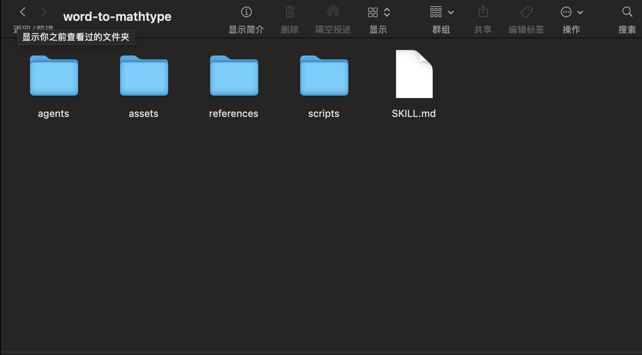Click the word-to-mathtype window title

point(118,16)
